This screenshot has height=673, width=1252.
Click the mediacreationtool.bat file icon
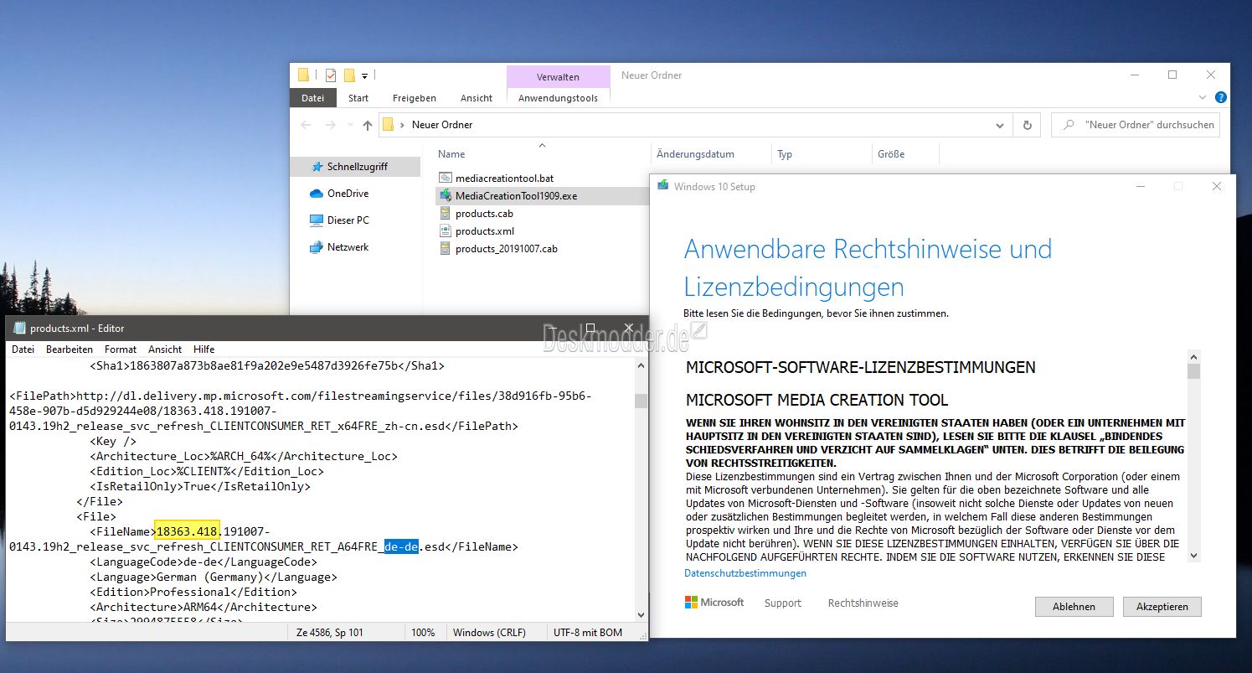click(x=445, y=179)
